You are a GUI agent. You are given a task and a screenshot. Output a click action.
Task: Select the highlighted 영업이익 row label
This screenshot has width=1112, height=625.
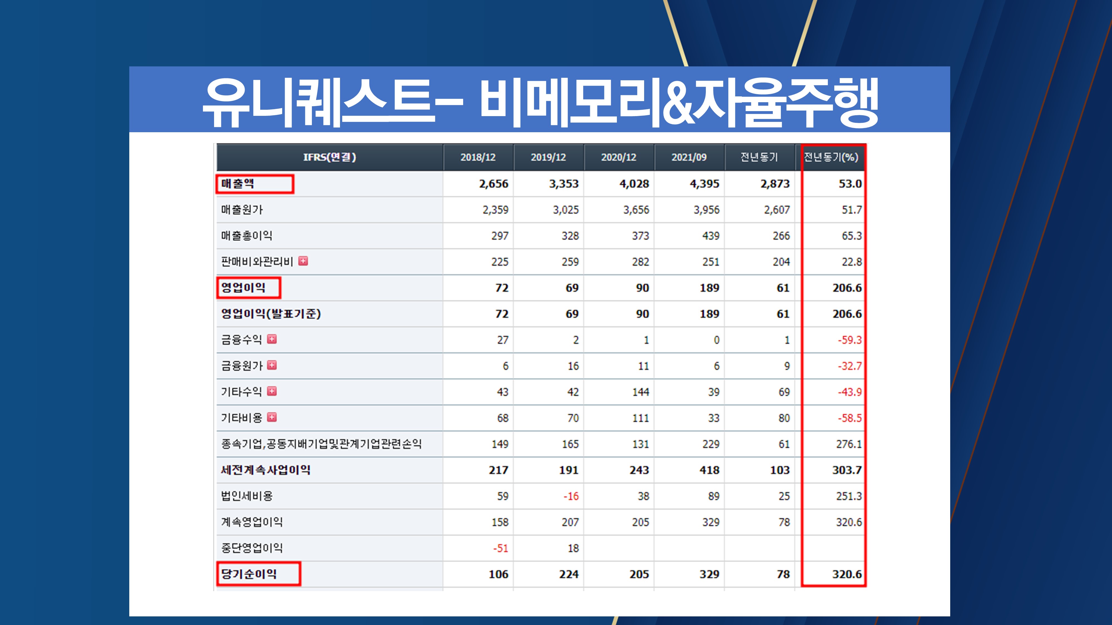click(x=243, y=288)
